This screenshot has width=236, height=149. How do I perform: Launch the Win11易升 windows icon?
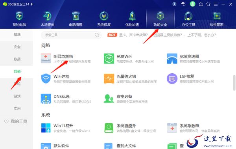click(x=46, y=128)
